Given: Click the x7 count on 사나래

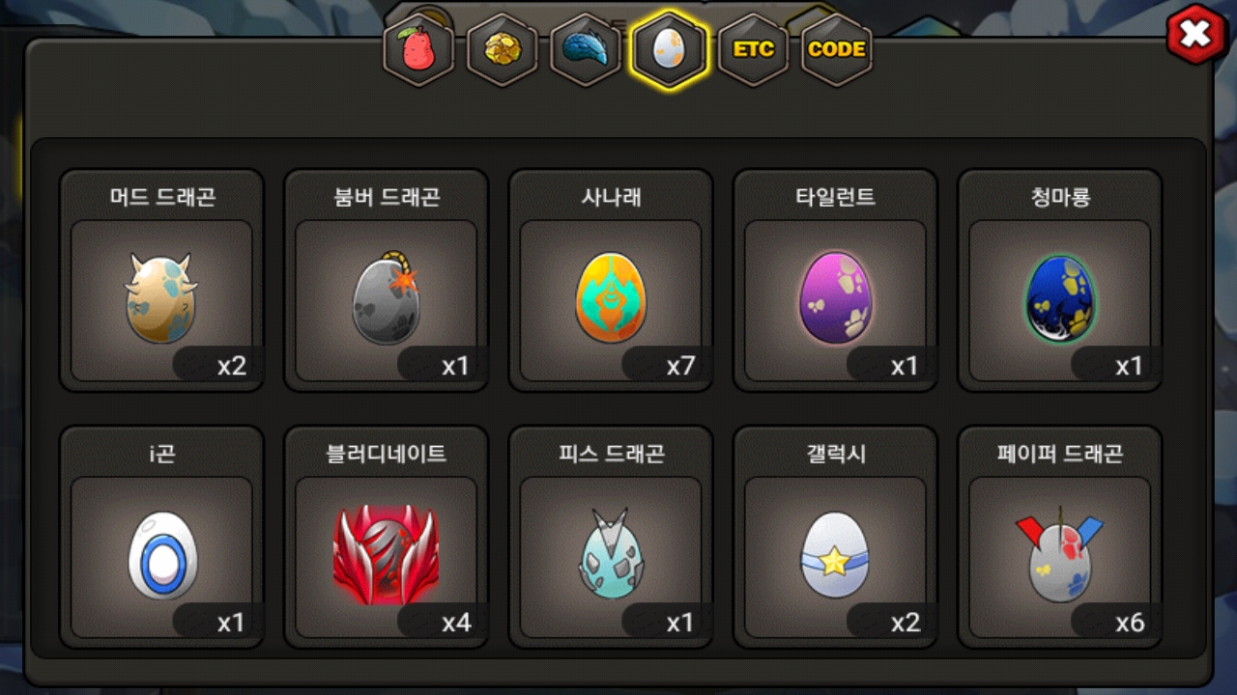Looking at the screenshot, I should click(x=681, y=366).
